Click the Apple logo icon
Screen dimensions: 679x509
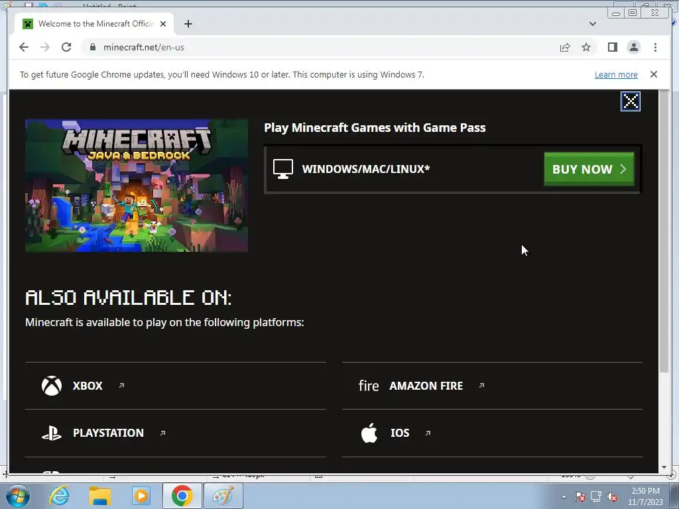pyautogui.click(x=369, y=433)
